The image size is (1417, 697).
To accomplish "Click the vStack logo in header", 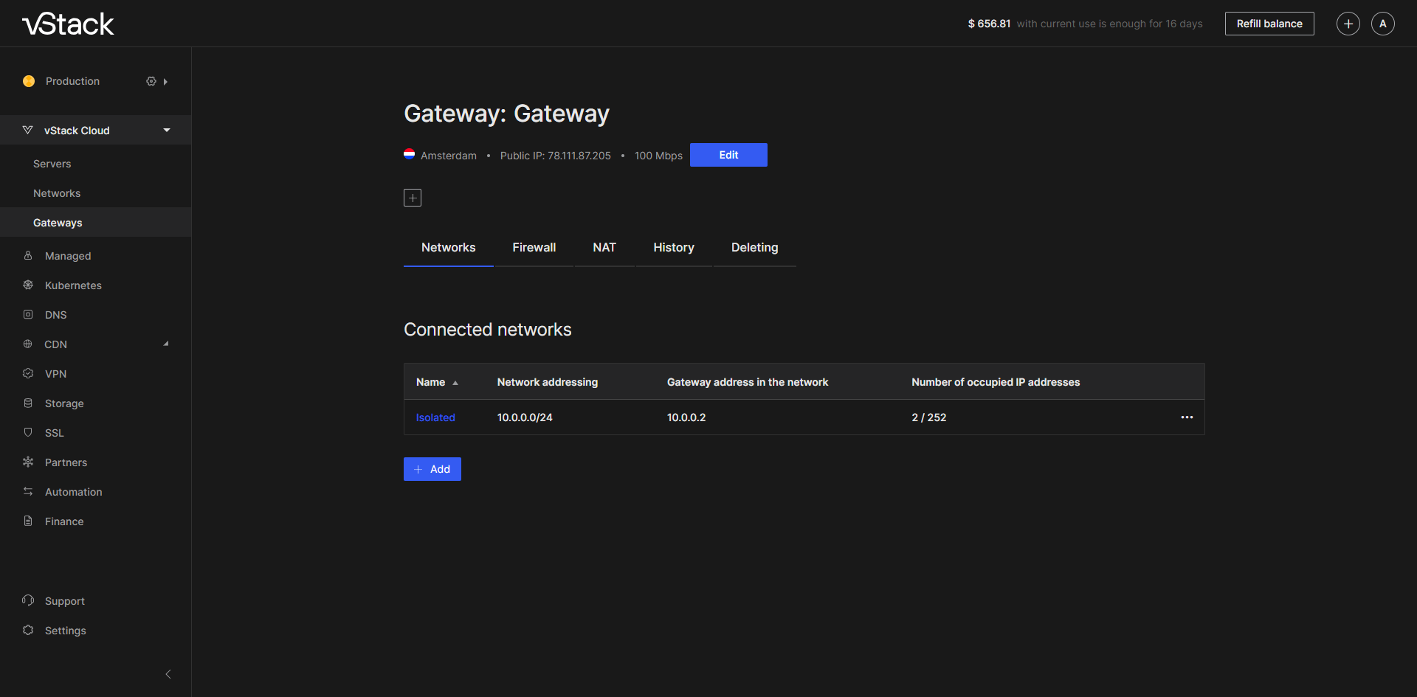I will click(68, 24).
